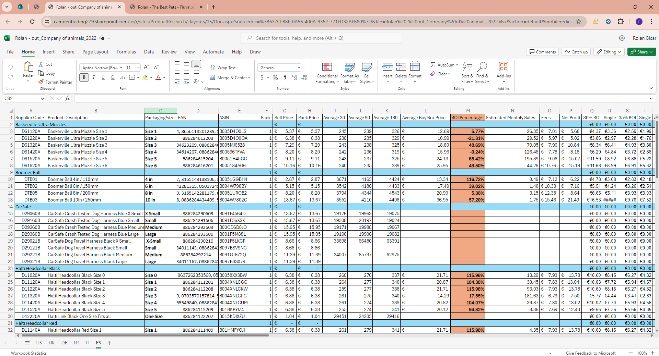The width and height of the screenshot is (659, 356).
Task: Click the green Share button
Action: point(641,52)
